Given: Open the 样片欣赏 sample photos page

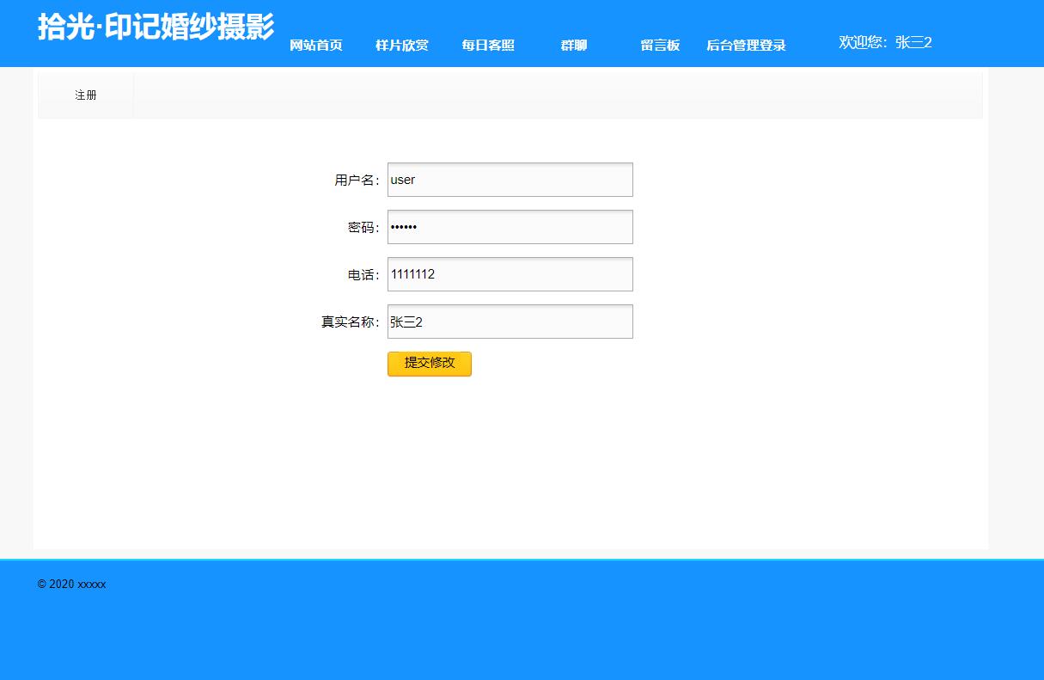Looking at the screenshot, I should [x=401, y=46].
